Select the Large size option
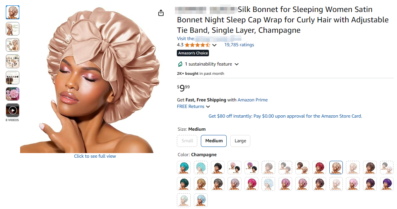 (240, 141)
